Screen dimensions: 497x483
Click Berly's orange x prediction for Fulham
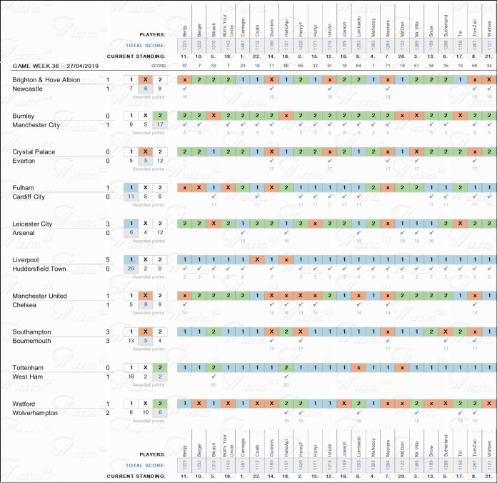pos(184,187)
